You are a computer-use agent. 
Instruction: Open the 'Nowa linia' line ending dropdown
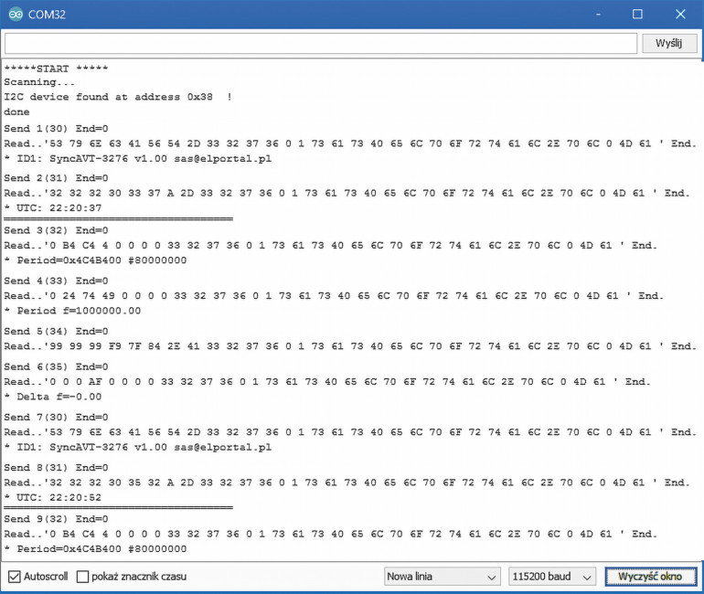tap(443, 577)
